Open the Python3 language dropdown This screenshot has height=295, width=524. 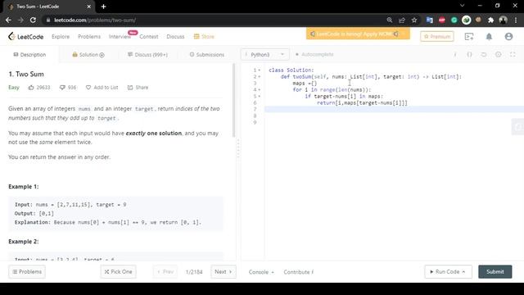tap(264, 54)
